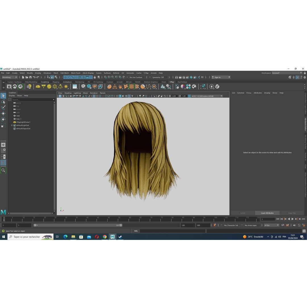Open the Outliner search filter dropdown arrow
The width and height of the screenshot is (307, 307).
pos(54,100)
